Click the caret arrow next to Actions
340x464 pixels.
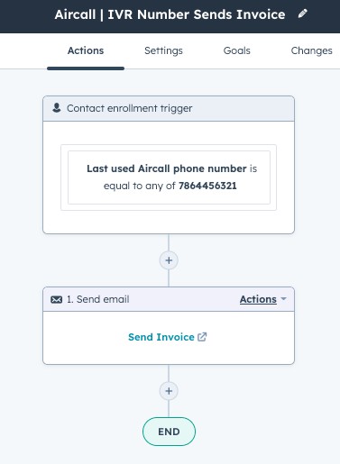[x=283, y=299]
